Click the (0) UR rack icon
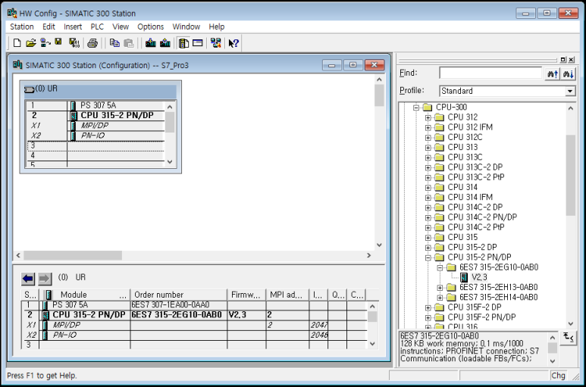586x387 pixels. point(29,89)
